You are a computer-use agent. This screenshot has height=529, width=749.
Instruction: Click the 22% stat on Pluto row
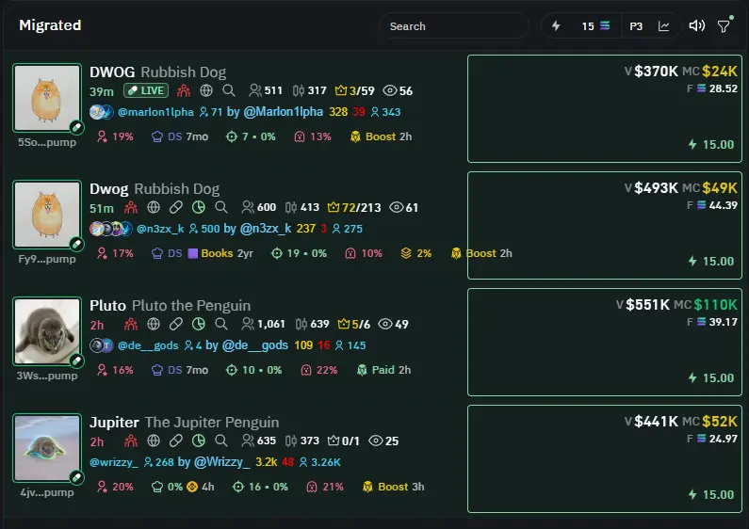[319, 370]
